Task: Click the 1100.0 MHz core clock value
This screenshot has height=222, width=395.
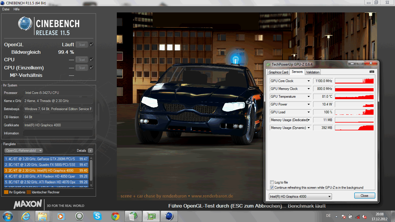Action: coord(323,81)
